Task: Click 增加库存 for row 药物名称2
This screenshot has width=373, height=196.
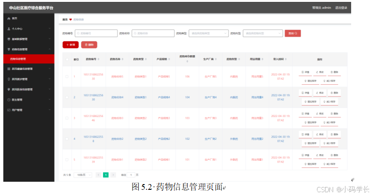Action: (x=310, y=143)
